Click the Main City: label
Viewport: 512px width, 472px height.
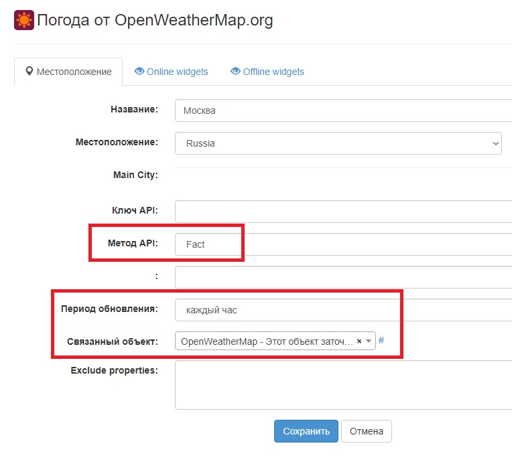tap(135, 175)
